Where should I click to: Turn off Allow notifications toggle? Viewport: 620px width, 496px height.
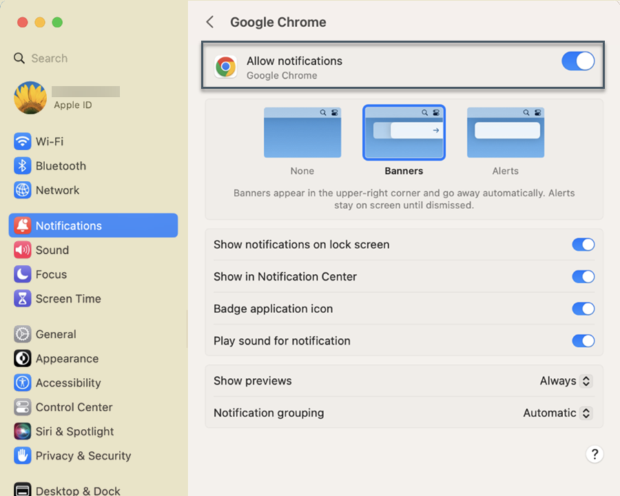[x=578, y=61]
